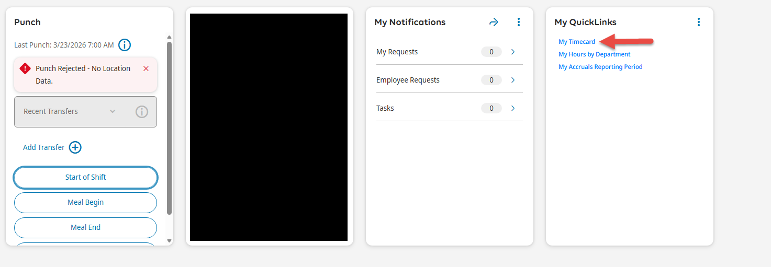Expand Tasks chevron
The width and height of the screenshot is (771, 267).
[x=513, y=108]
